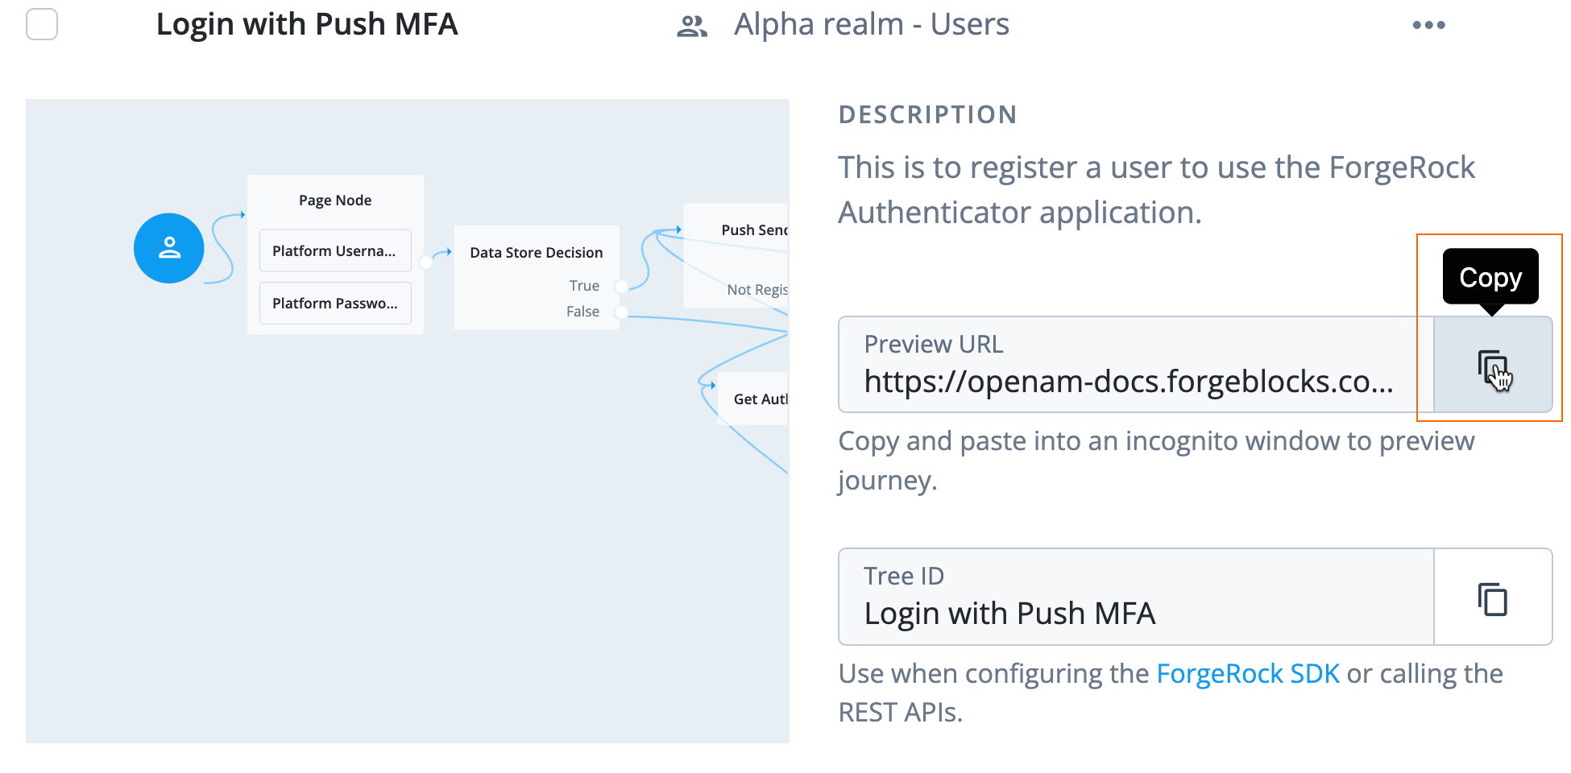Image resolution: width=1571 pixels, height=773 pixels.
Task: Copy the Tree ID using its copy icon
Action: tap(1491, 597)
